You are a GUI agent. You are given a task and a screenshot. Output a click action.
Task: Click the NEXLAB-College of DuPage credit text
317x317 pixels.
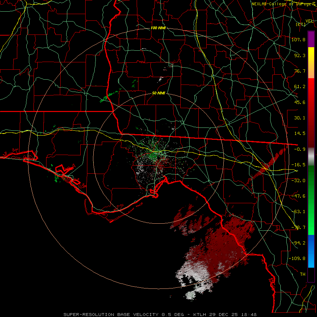tap(283, 4)
